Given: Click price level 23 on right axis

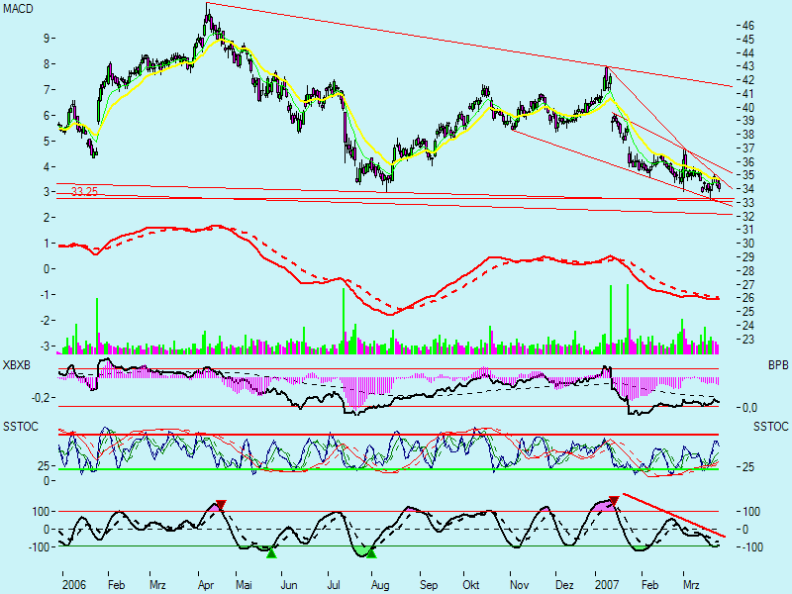Looking at the screenshot, I should [748, 340].
